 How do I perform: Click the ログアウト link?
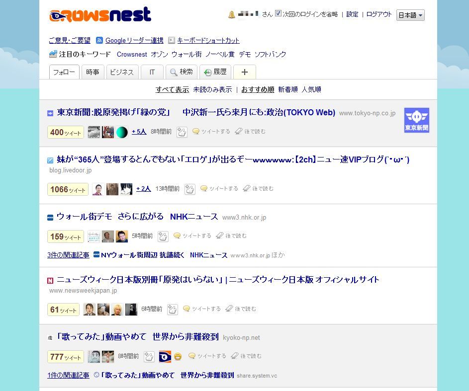(378, 14)
